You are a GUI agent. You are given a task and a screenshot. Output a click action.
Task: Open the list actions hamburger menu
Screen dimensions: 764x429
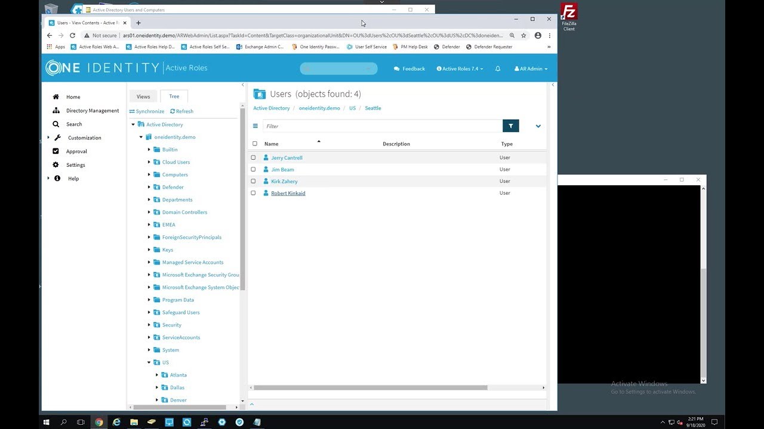pos(255,126)
